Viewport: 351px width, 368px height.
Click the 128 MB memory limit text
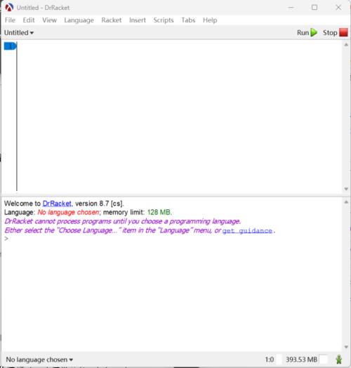[x=159, y=212]
